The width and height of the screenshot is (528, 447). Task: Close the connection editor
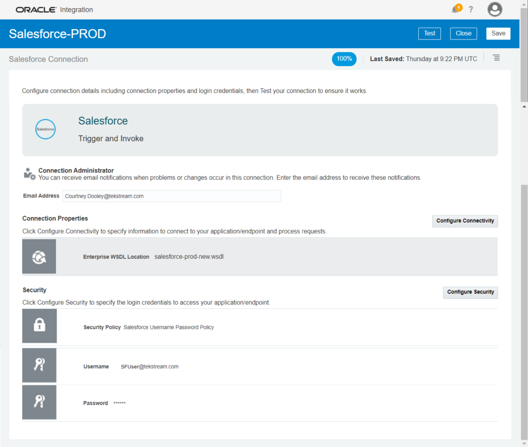(463, 33)
